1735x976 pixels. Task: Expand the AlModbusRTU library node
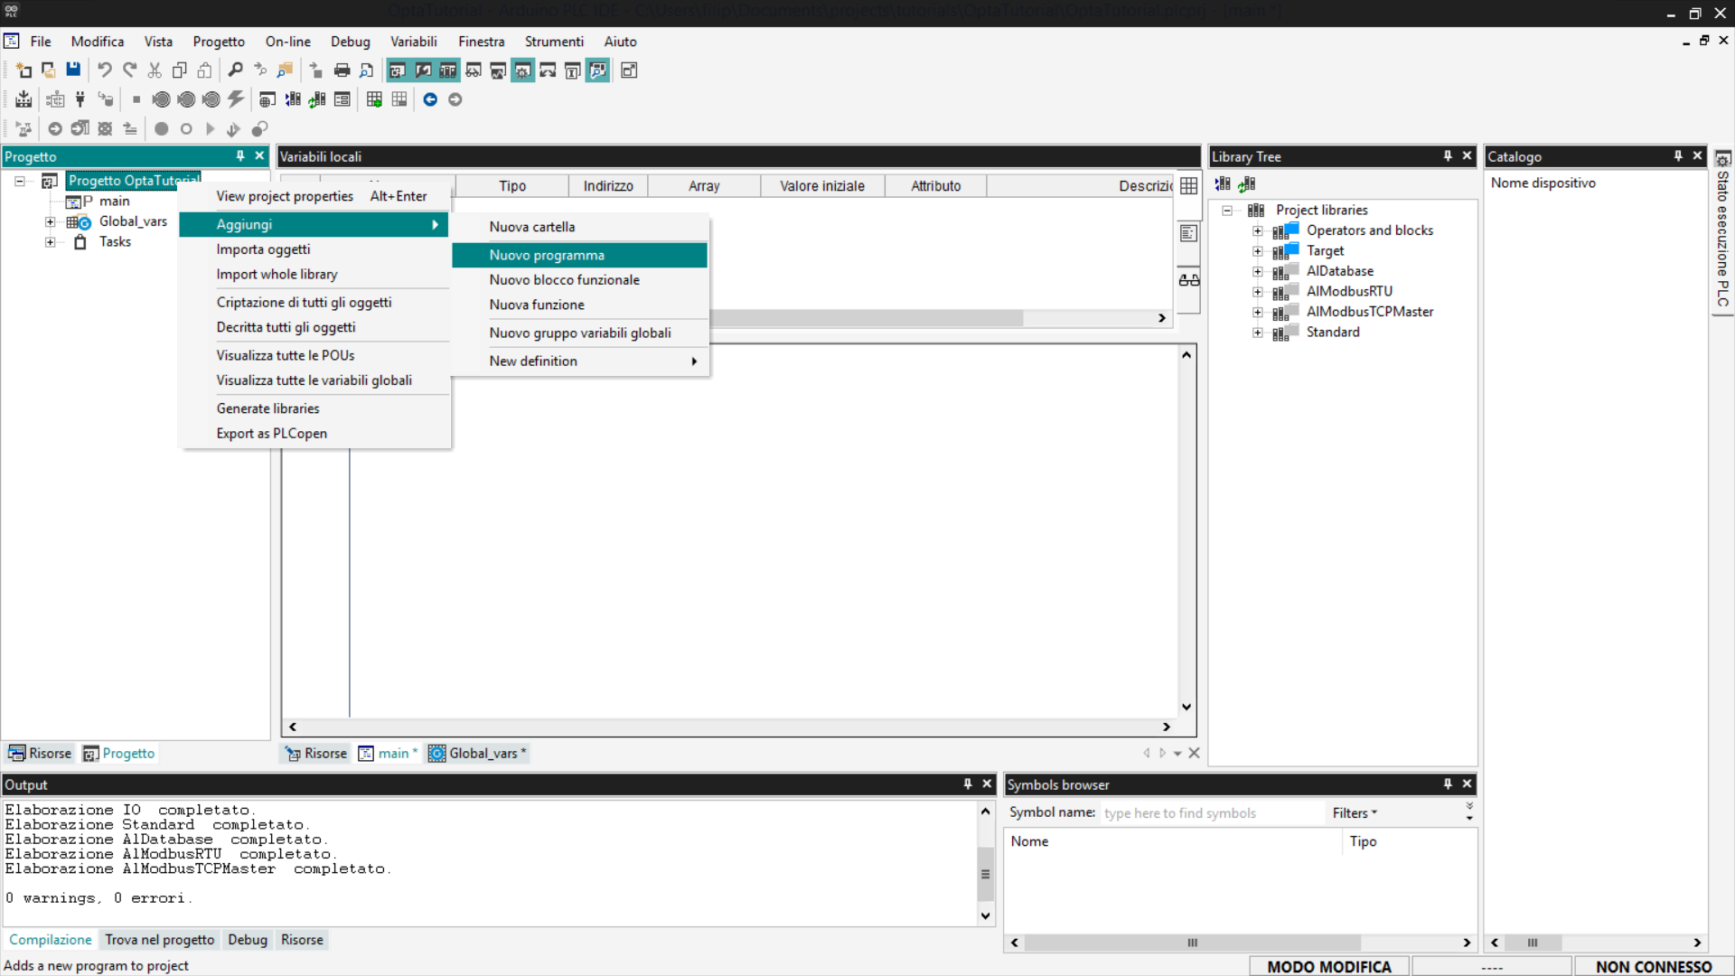coord(1257,292)
